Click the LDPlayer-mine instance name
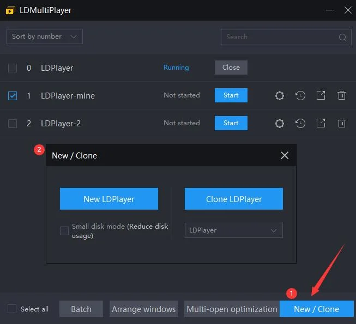The height and width of the screenshot is (324, 356). [68, 96]
